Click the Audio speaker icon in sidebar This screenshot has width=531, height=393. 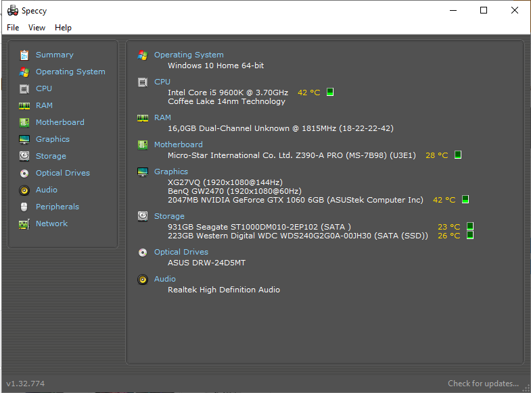(24, 190)
